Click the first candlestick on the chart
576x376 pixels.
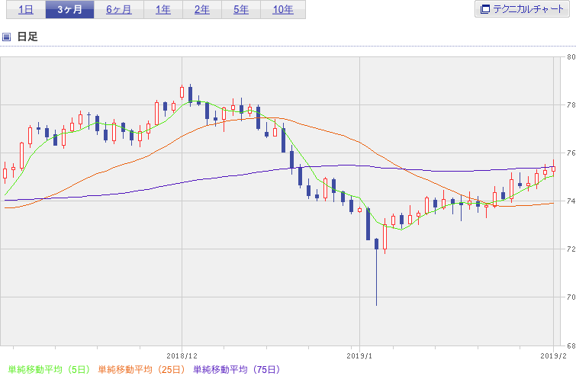click(5, 173)
